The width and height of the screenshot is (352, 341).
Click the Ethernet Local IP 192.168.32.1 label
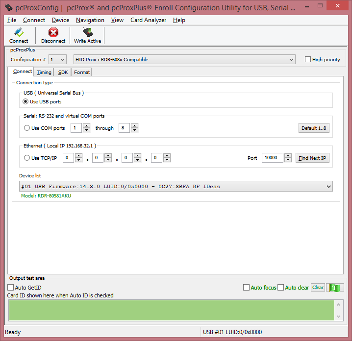(x=60, y=146)
